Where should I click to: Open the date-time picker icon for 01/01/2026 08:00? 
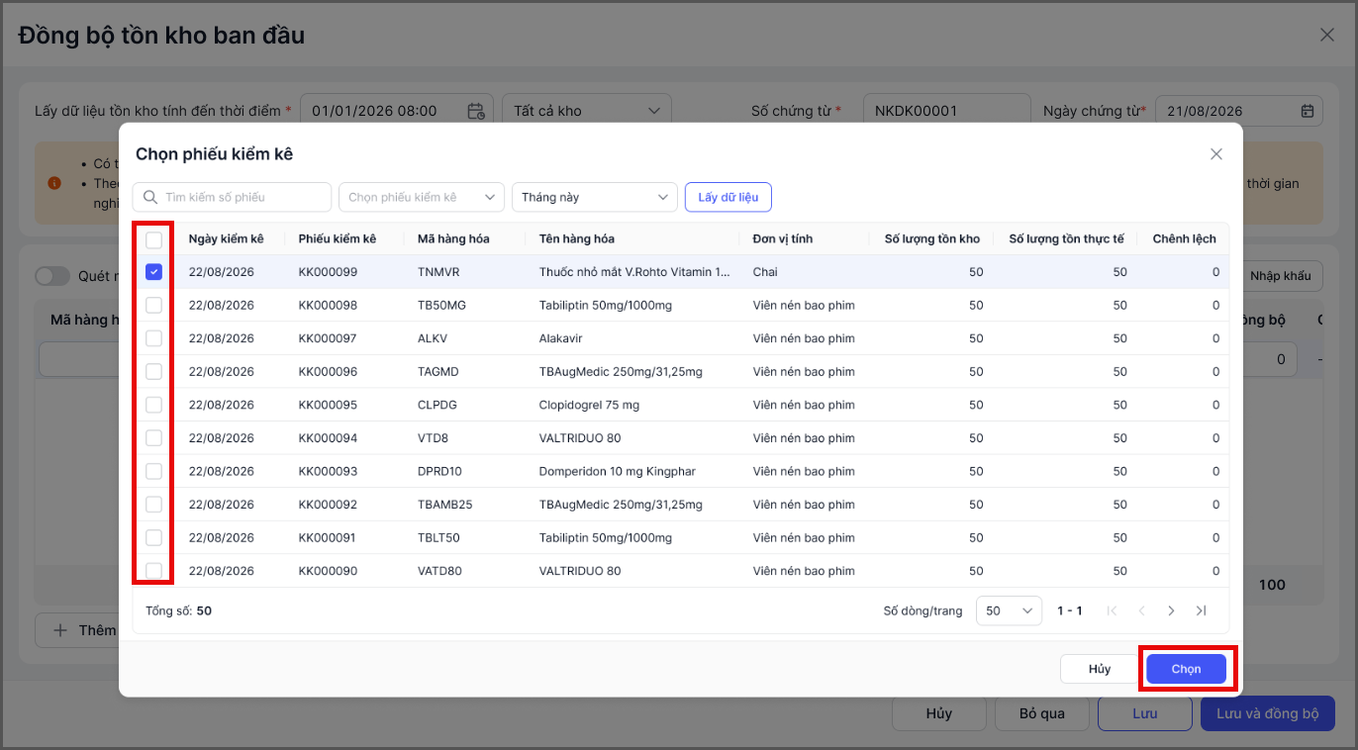[476, 111]
